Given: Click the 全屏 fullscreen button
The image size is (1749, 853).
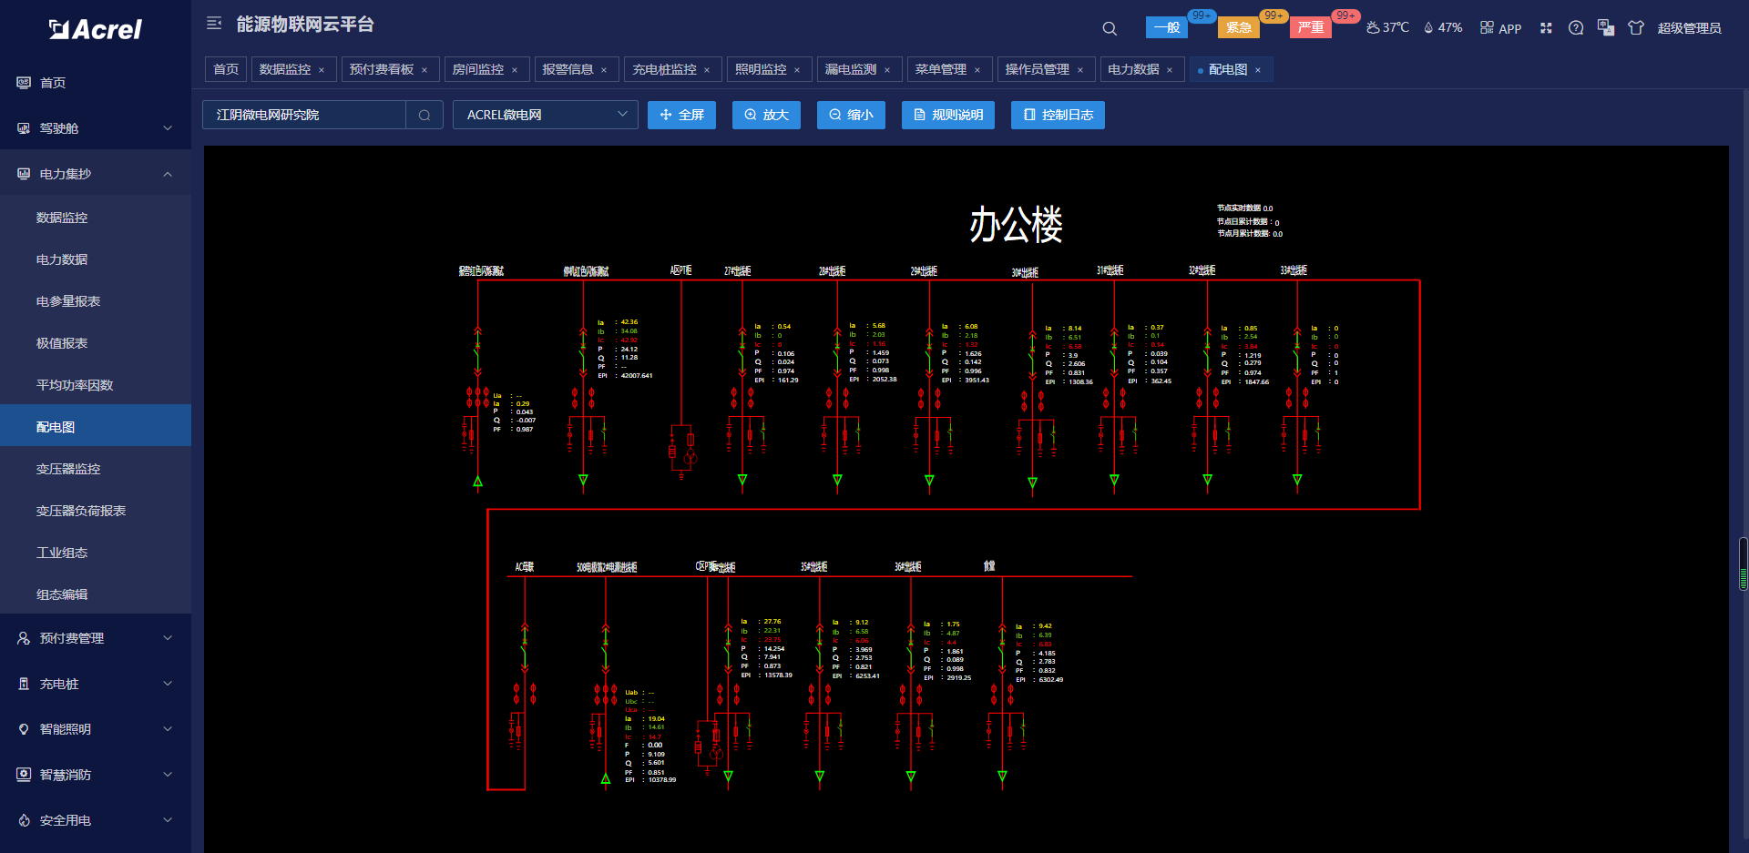Looking at the screenshot, I should click(681, 116).
